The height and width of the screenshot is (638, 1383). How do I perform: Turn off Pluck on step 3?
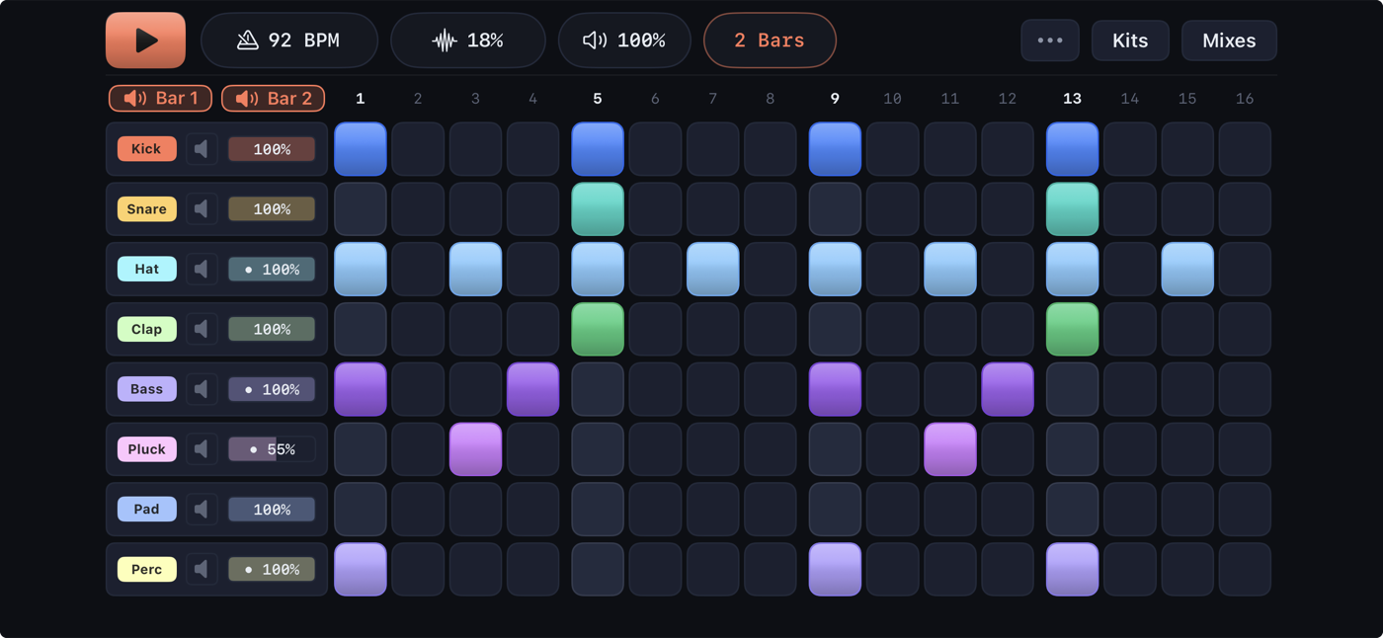(475, 449)
